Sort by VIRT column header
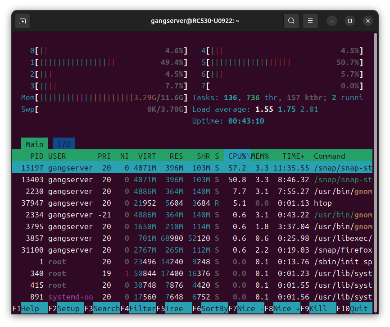Screen dimensions: 390x327 147,156
